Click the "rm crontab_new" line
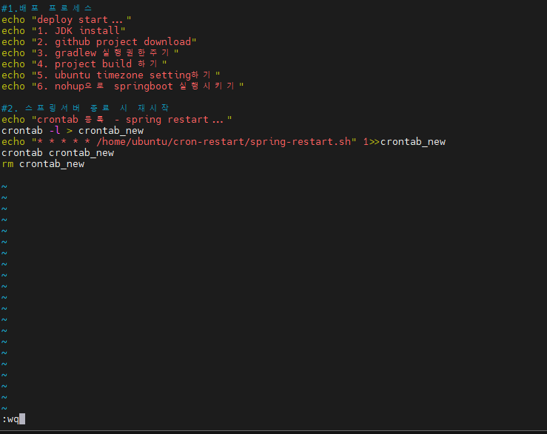The image size is (547, 434). (43, 164)
